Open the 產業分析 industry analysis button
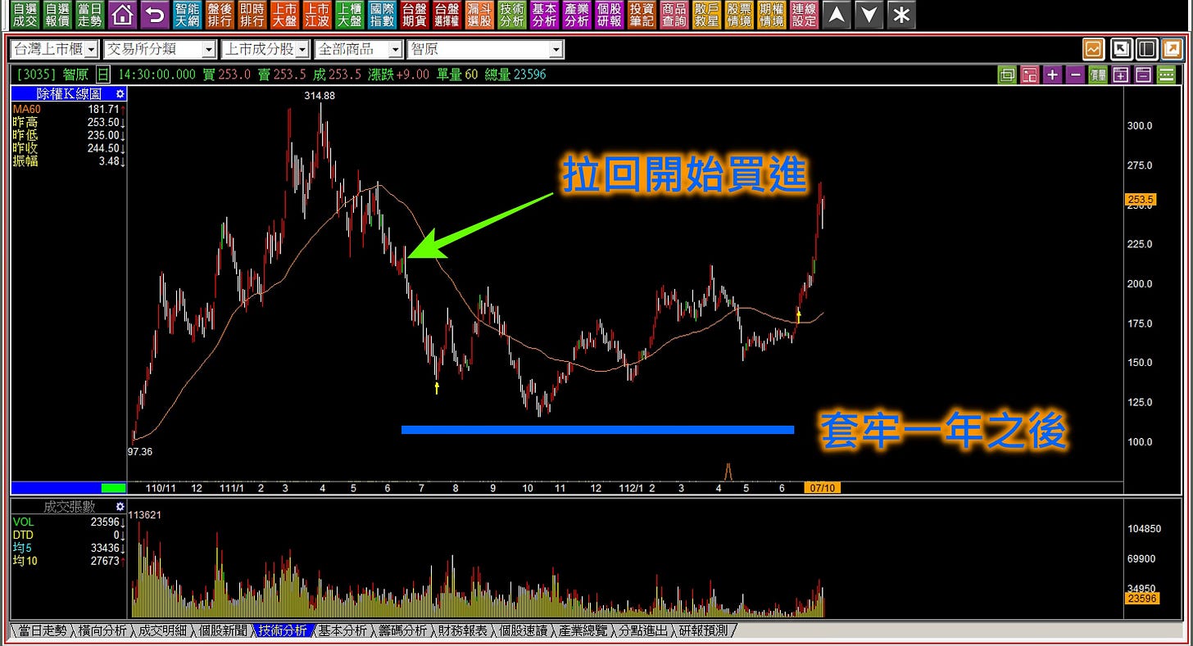Screen dimensions: 1193x646 click(x=577, y=15)
